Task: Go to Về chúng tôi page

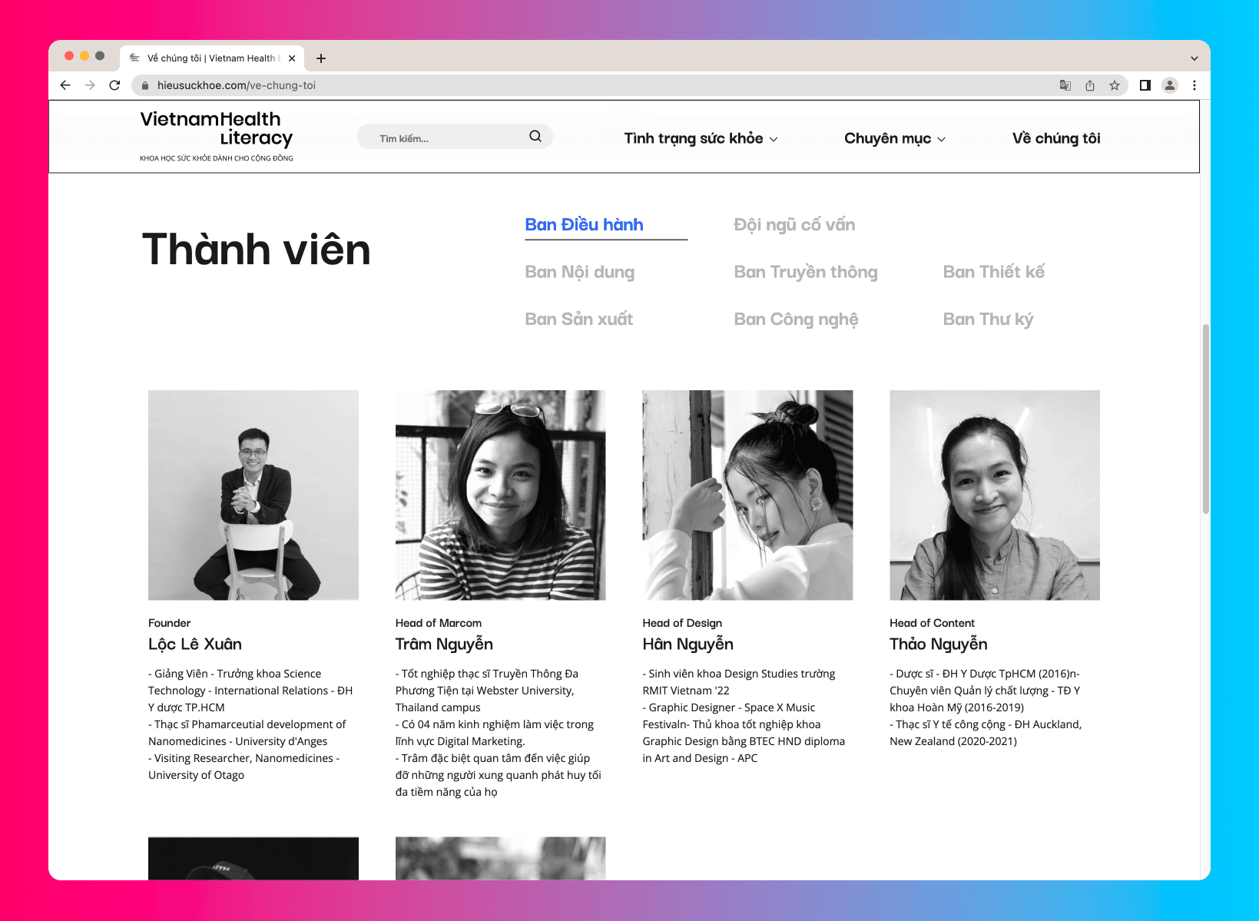Action: [x=1055, y=138]
